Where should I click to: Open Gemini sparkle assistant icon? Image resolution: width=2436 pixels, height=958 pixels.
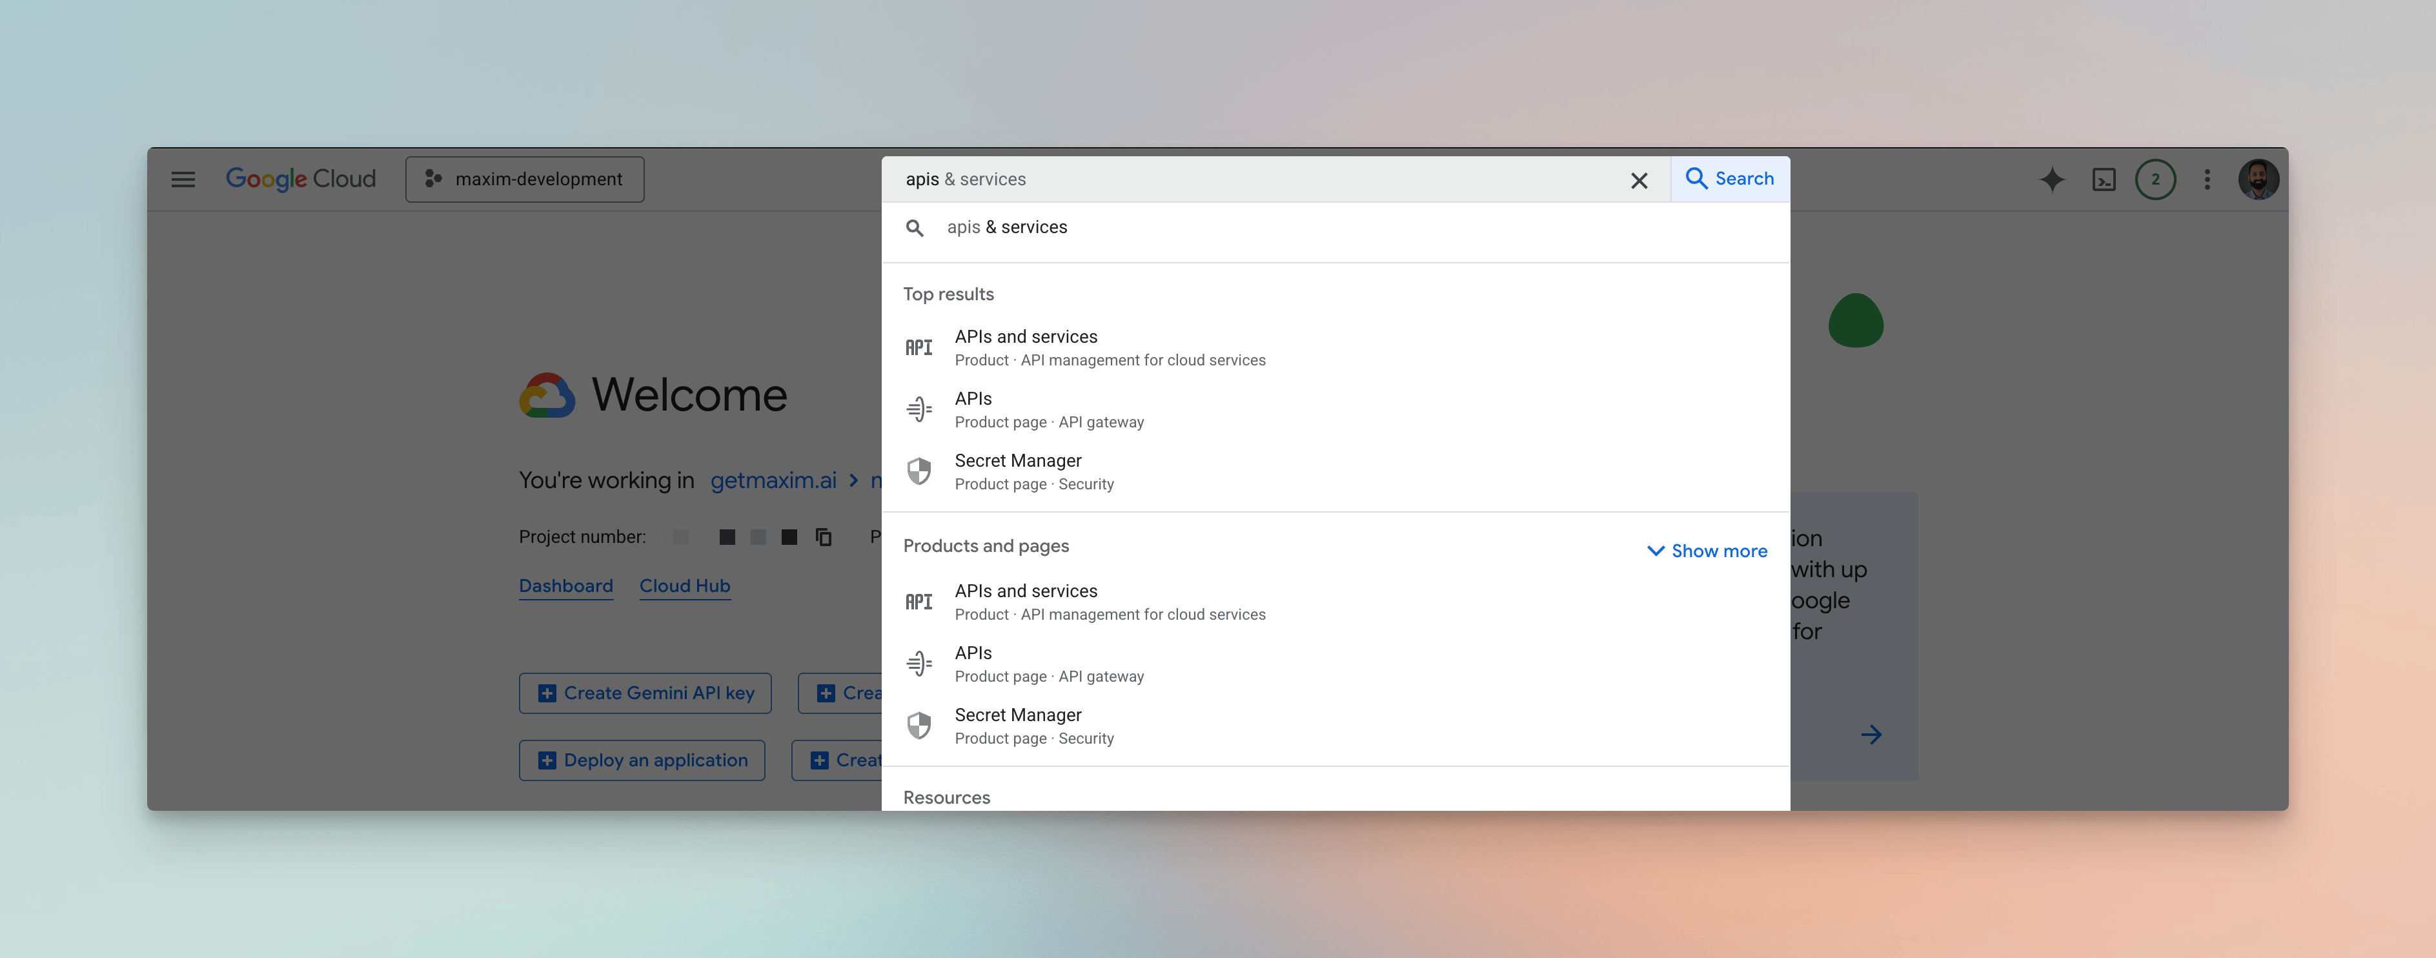pyautogui.click(x=2052, y=179)
